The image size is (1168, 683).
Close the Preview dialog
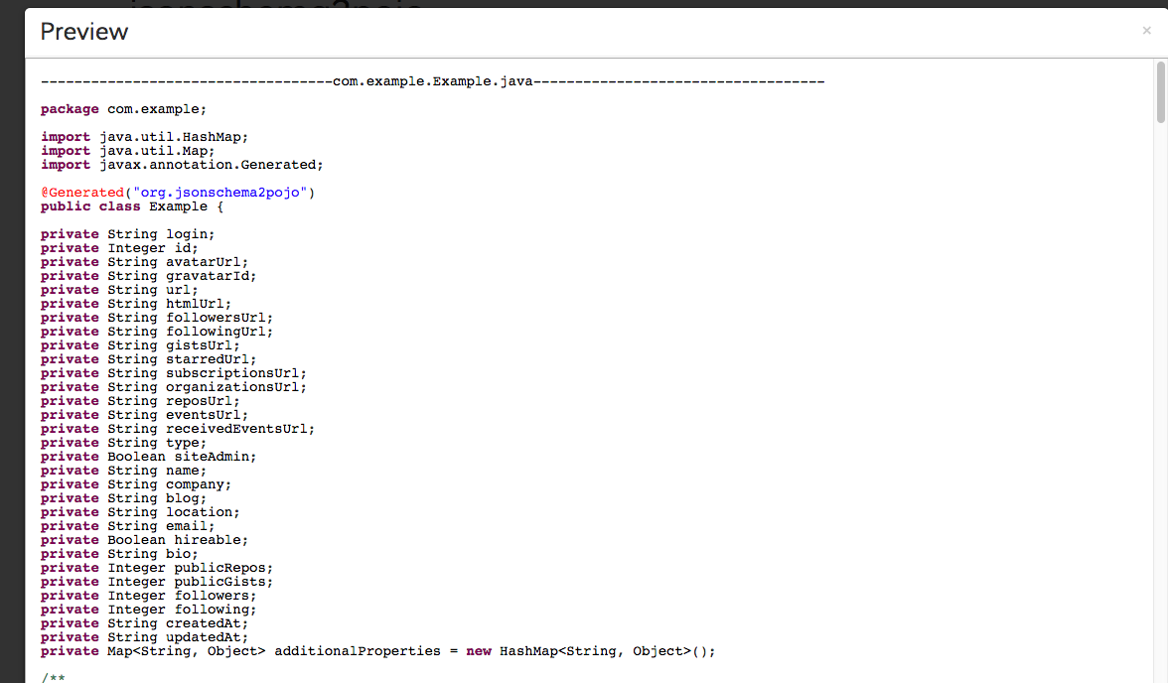pyautogui.click(x=1146, y=31)
